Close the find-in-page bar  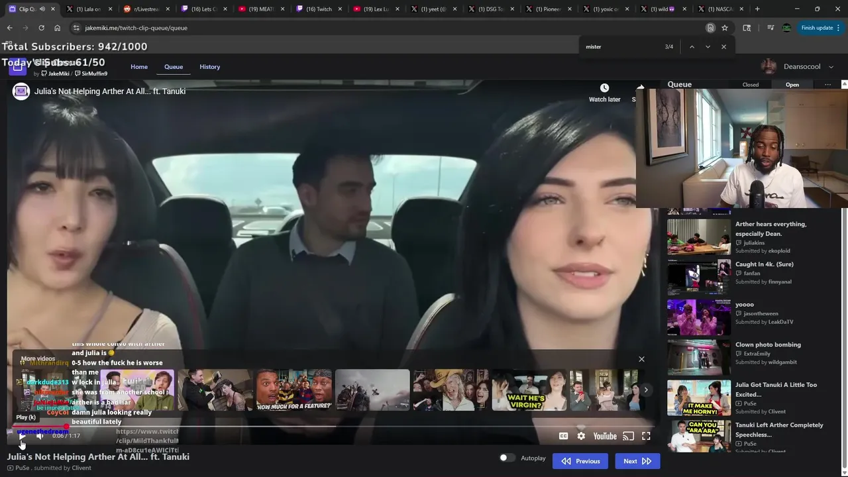coord(723,47)
